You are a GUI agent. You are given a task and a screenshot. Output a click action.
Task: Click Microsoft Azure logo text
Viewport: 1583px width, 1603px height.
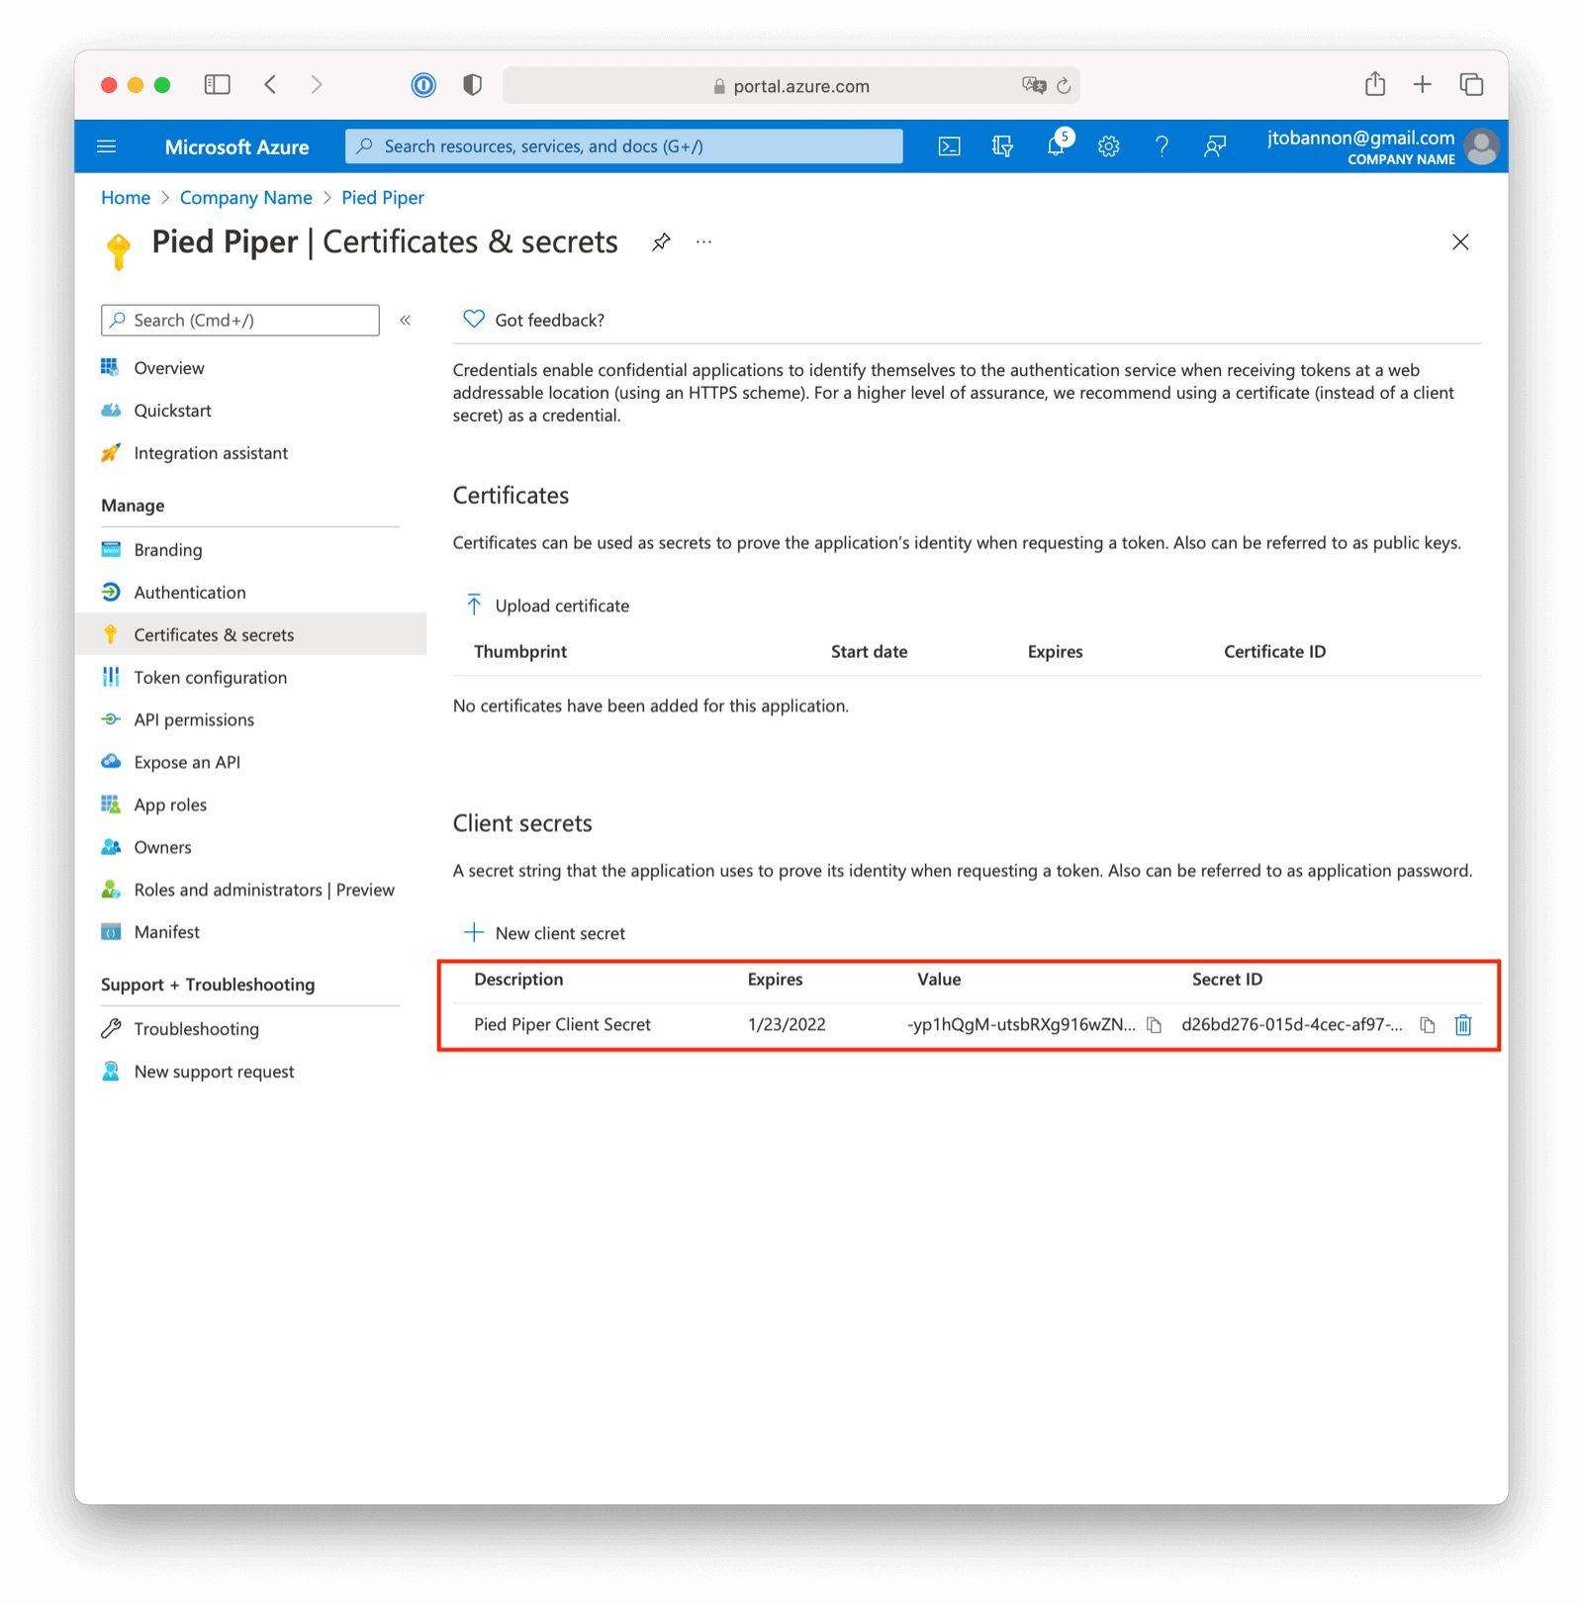(236, 146)
